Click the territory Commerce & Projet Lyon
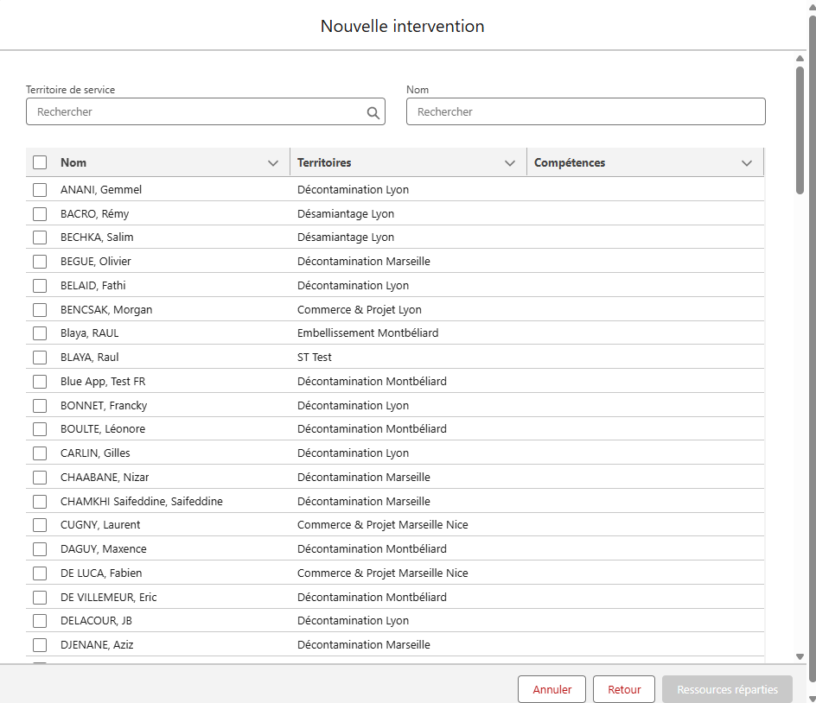Screen dimensions: 816x703 (359, 310)
